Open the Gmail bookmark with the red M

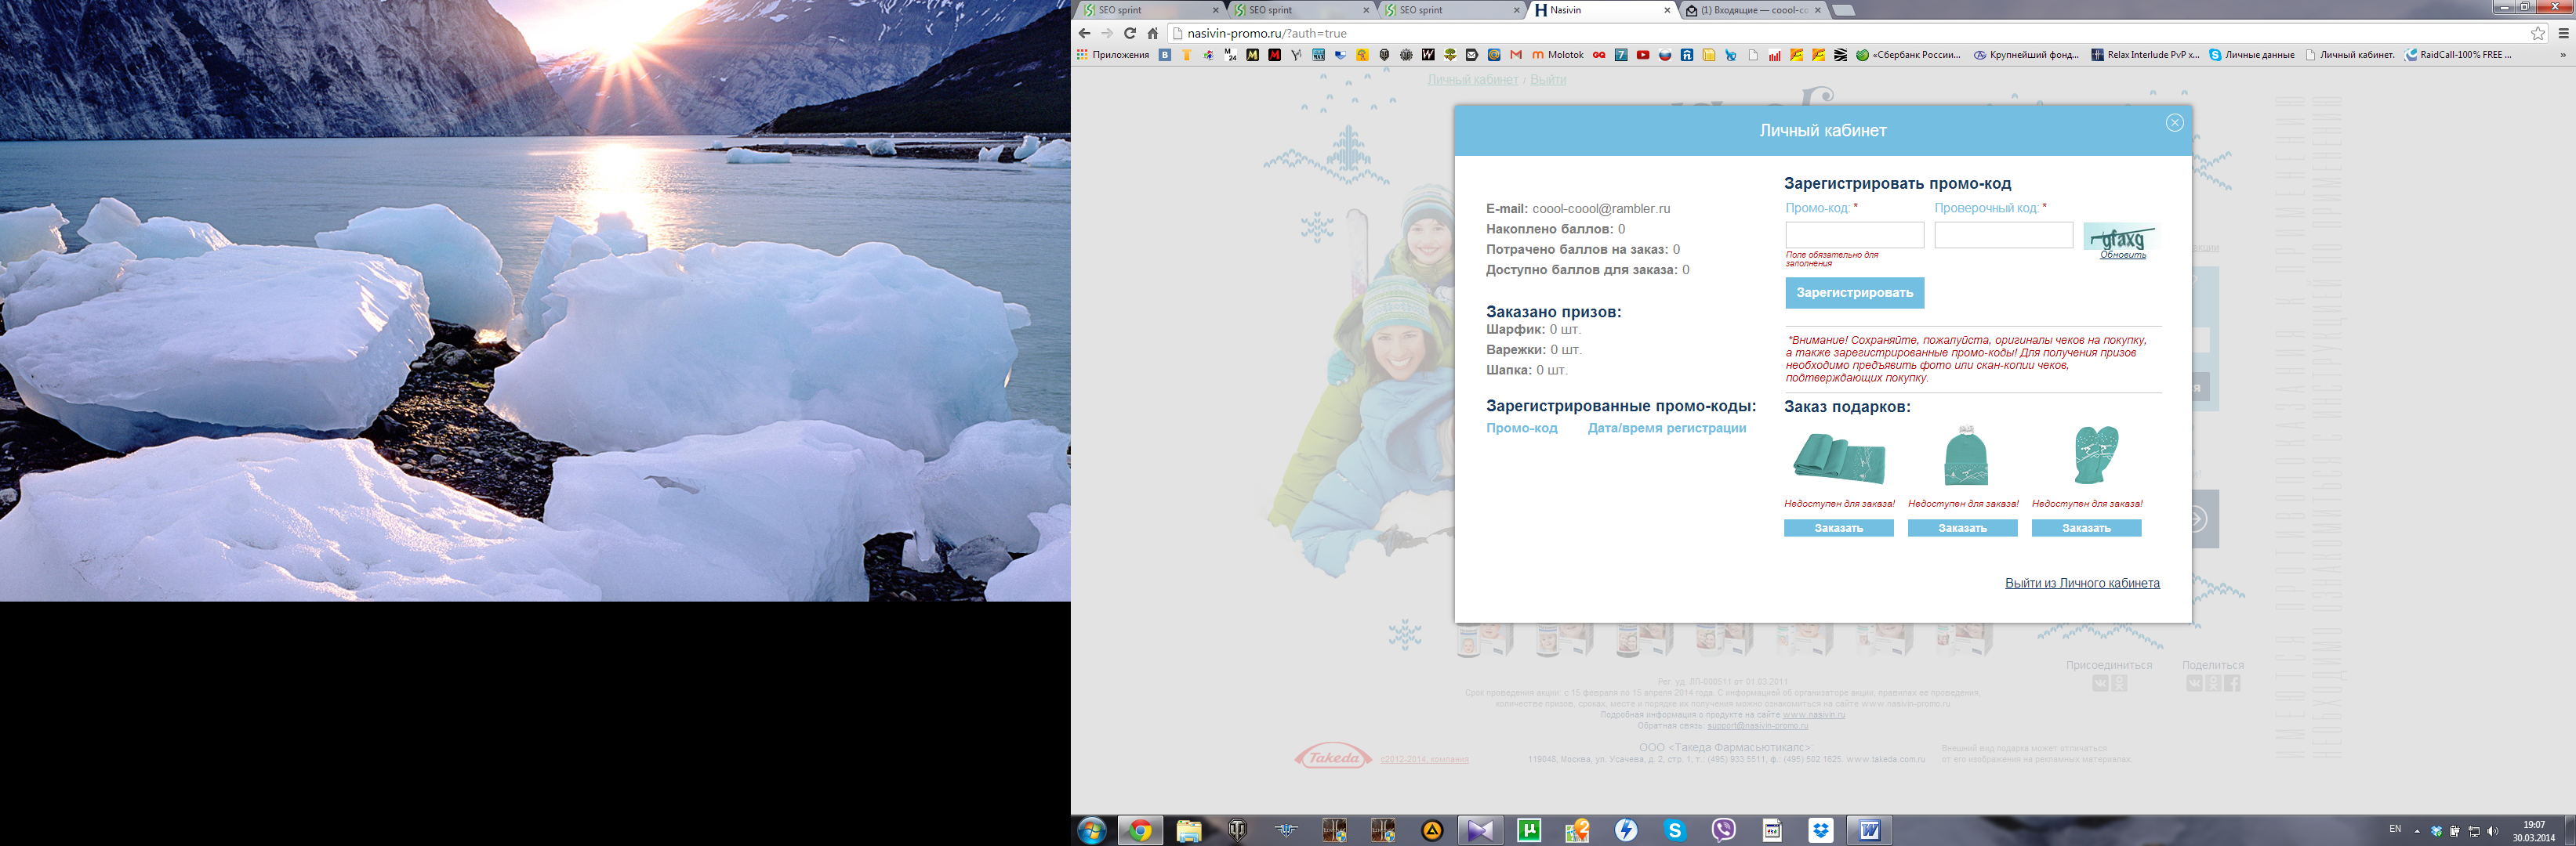pos(1516,55)
